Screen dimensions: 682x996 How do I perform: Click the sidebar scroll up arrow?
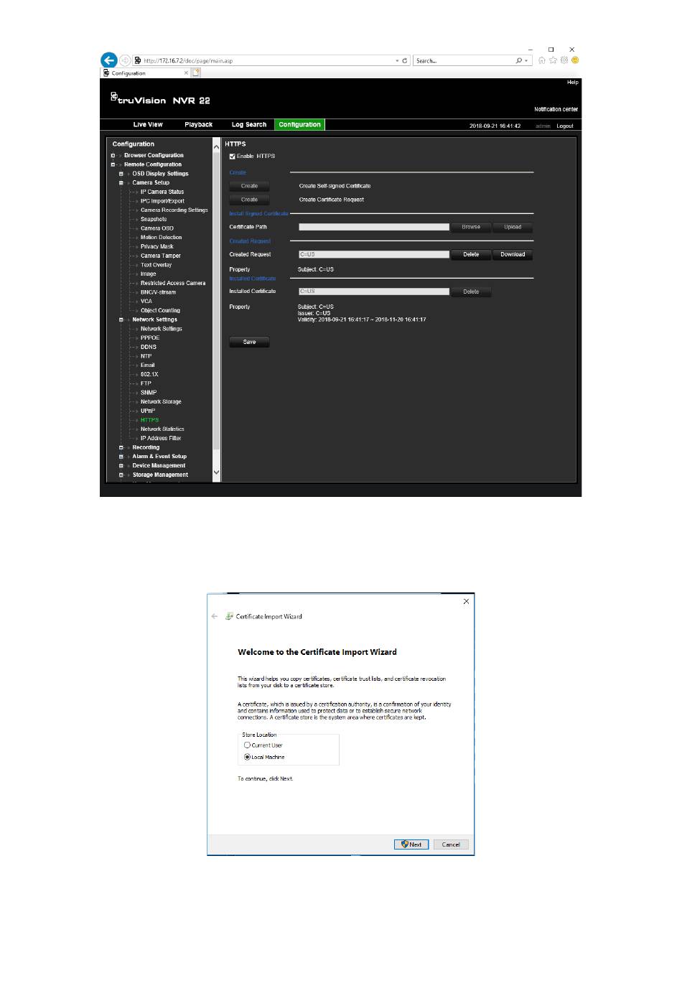tap(217, 146)
